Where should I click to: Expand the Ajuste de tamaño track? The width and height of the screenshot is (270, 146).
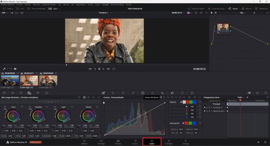pos(211,111)
